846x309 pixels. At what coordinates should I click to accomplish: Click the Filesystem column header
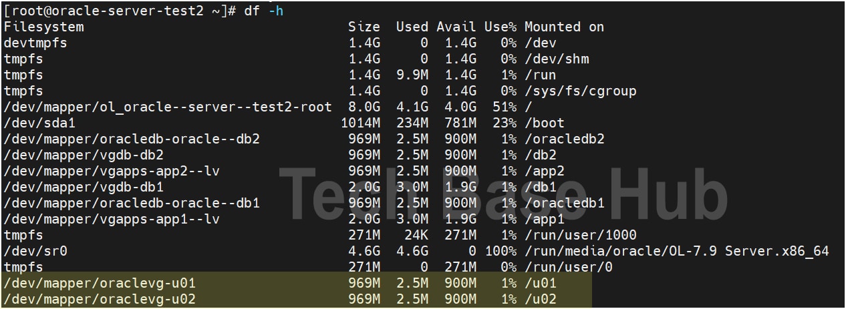43,27
